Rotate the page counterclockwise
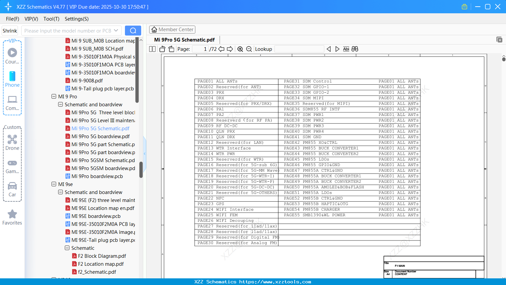 coord(162,49)
